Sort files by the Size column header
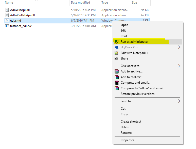The image size is (196, 149). (x=134, y=3)
